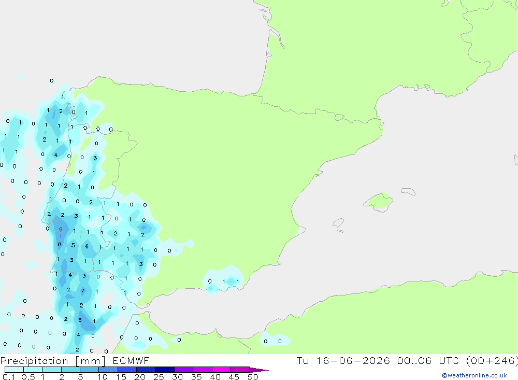Screen dimensions: 518x380
Task: Click the 35–40 mm magenta legend swatch
Action: (x=203, y=370)
